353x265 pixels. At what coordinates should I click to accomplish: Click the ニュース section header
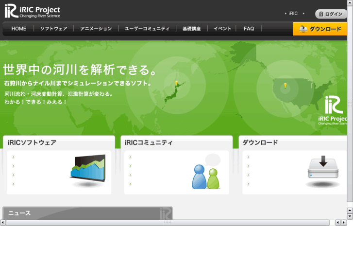point(87,213)
